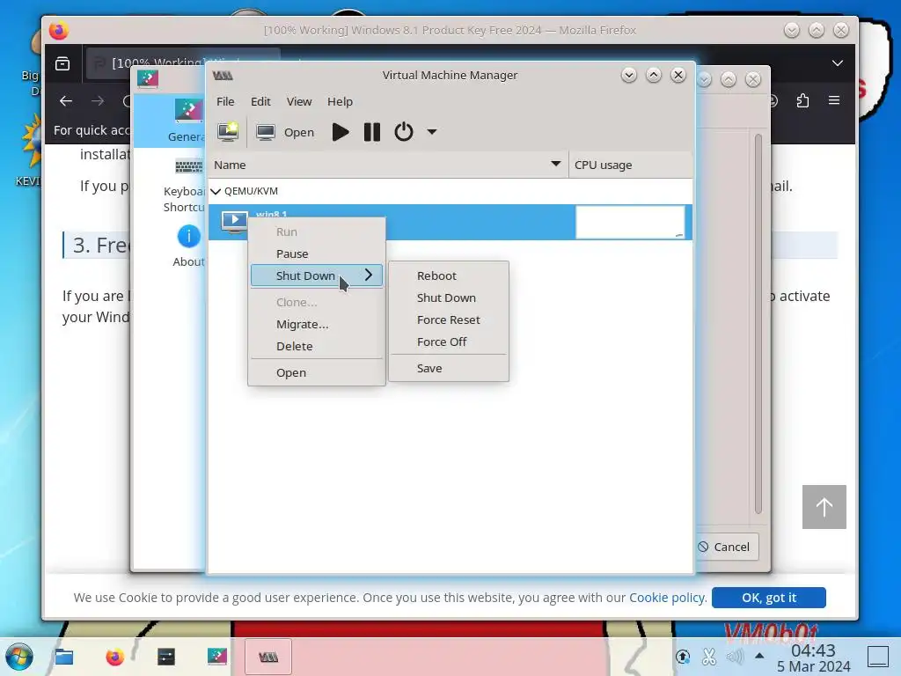Open the Firefox hamburger menu
901x676 pixels.
click(x=834, y=100)
